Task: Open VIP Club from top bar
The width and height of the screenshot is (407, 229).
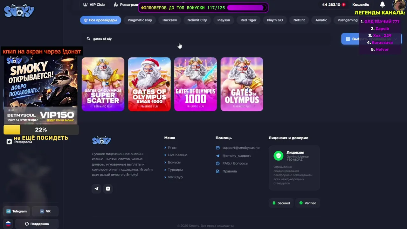Action: point(94,5)
